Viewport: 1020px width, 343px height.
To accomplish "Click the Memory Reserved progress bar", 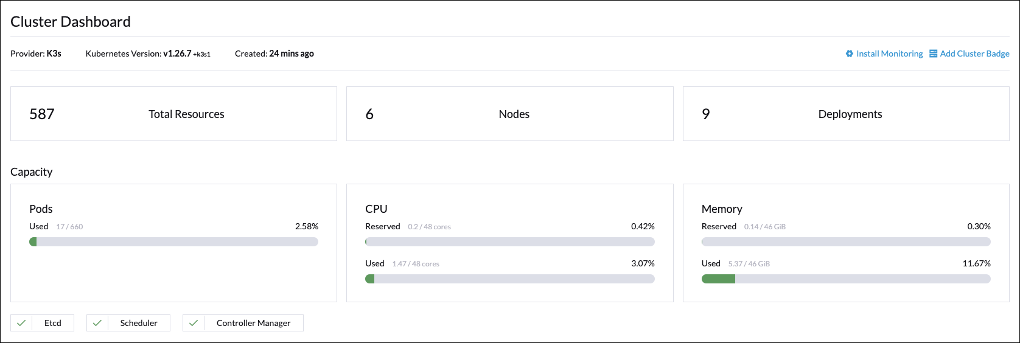I will tap(846, 242).
